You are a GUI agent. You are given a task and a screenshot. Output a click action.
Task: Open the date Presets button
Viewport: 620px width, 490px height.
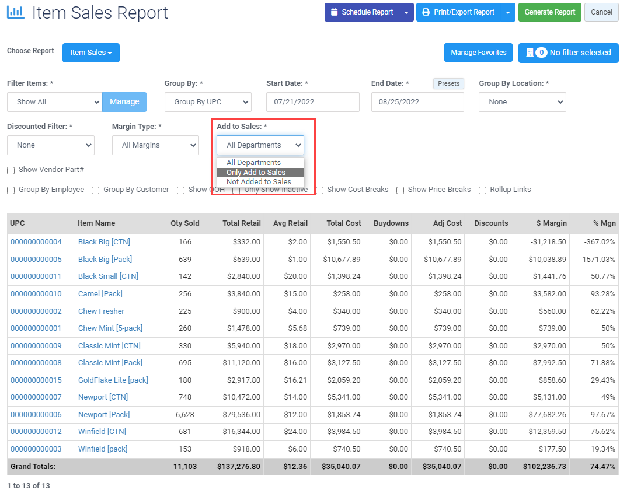448,83
